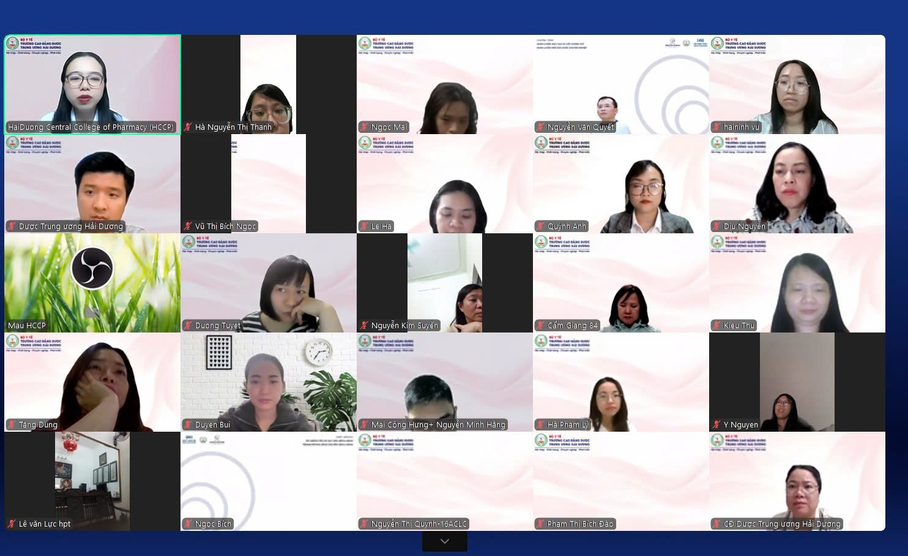
Task: Expand the down chevron below the gallery
Action: pos(445,541)
